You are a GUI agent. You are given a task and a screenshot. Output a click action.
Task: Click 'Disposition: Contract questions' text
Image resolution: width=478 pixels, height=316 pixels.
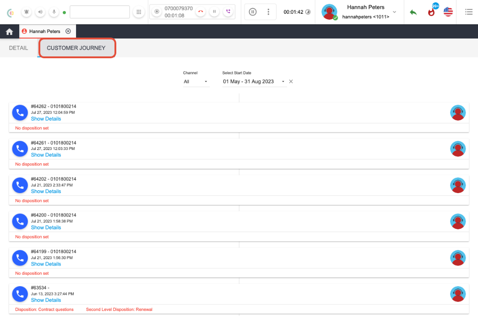pos(44,309)
